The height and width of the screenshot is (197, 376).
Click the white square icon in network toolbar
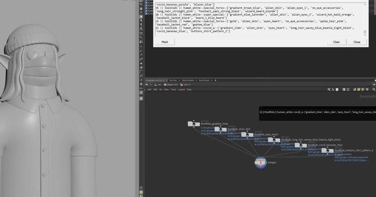337,89
